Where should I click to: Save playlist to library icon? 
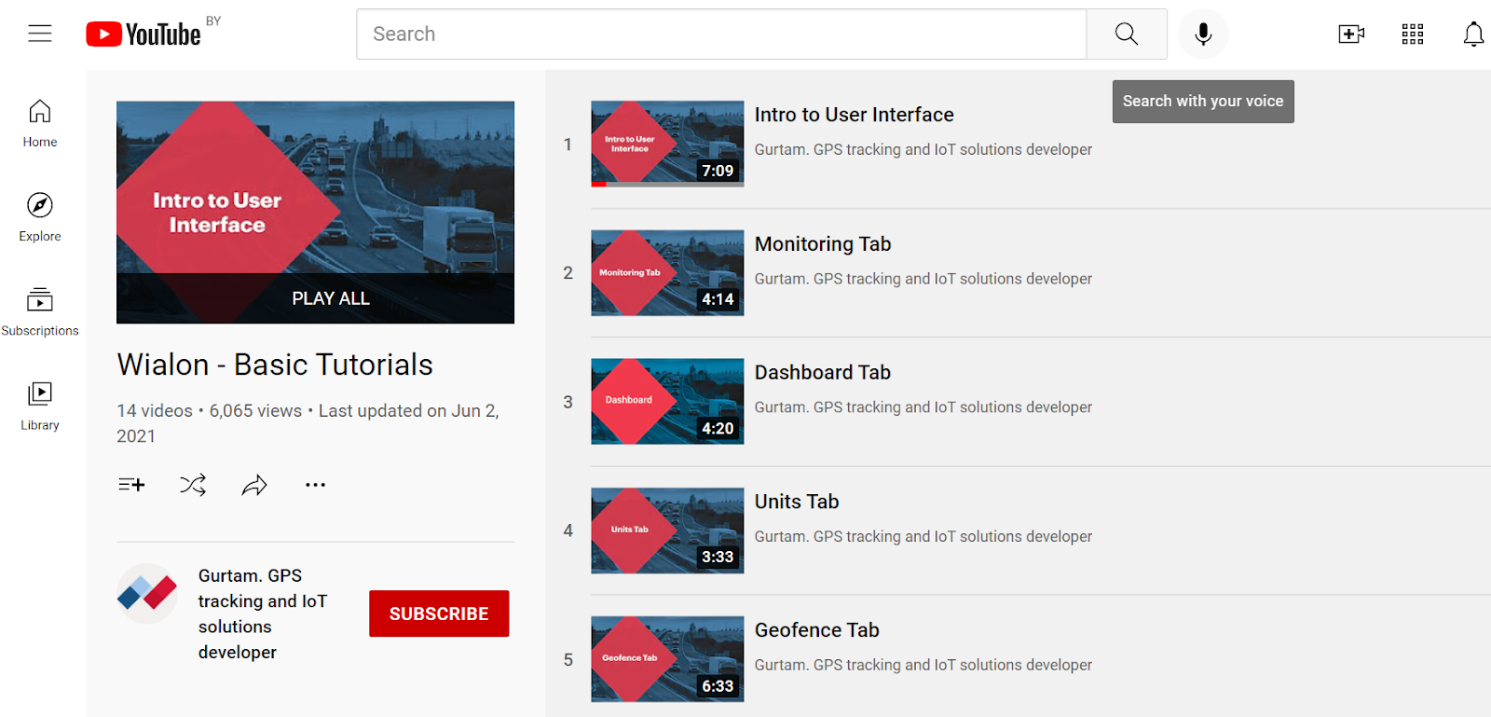[131, 485]
